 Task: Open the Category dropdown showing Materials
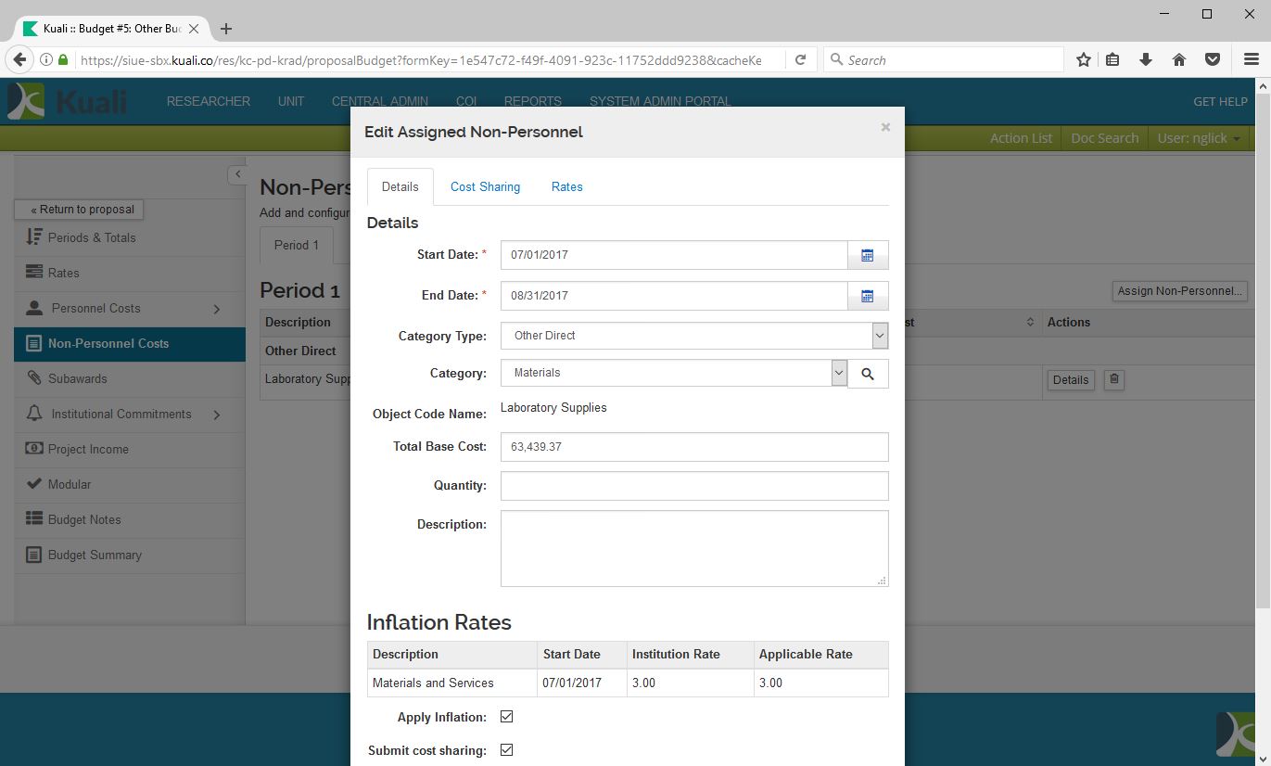tap(838, 373)
